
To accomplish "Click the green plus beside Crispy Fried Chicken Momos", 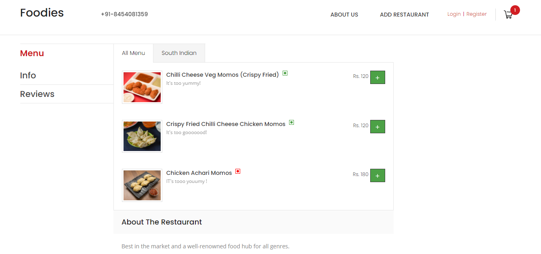I will (x=377, y=126).
